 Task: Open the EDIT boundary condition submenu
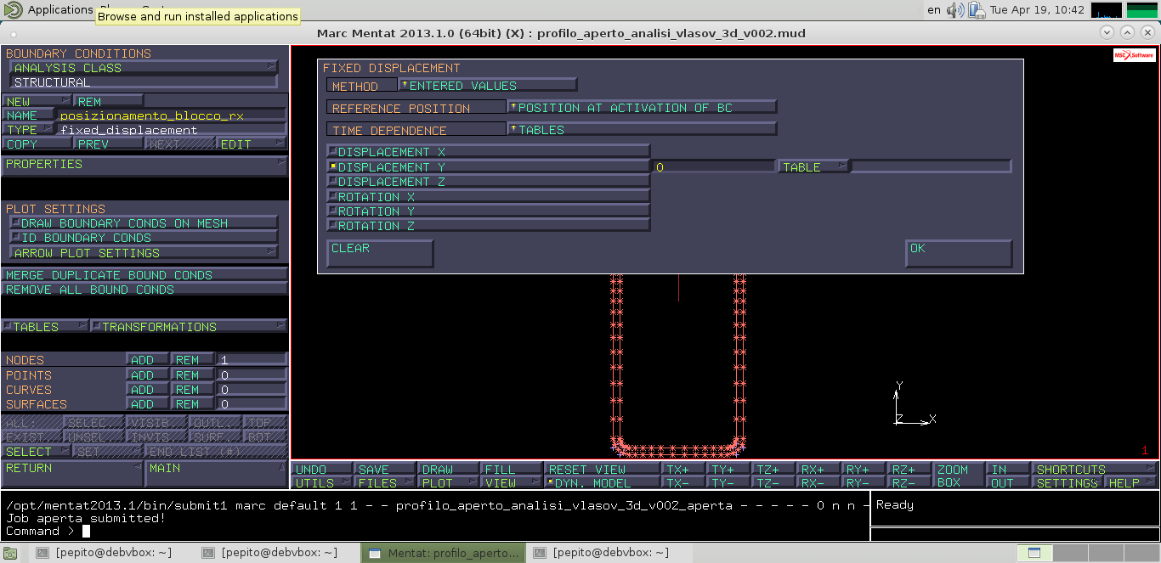click(x=252, y=144)
